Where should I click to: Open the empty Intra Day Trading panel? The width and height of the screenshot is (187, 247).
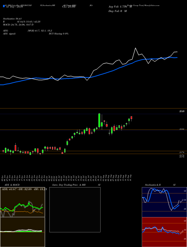coord(75,210)
